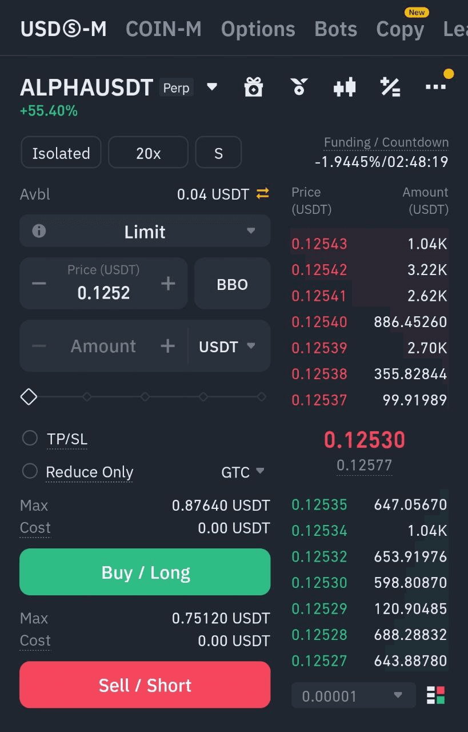Click the Buy / Long button
The image size is (468, 732).
coord(145,572)
